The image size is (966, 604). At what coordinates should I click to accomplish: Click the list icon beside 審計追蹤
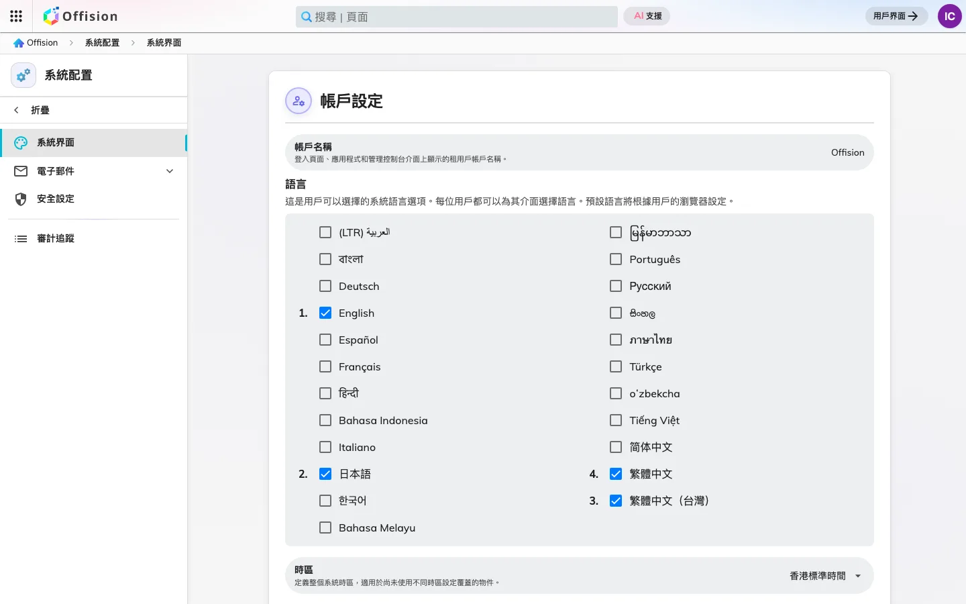point(21,239)
